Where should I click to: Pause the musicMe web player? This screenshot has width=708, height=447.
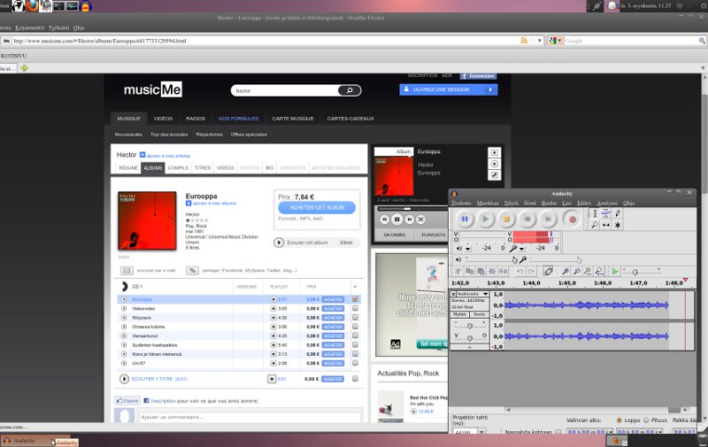coord(396,220)
